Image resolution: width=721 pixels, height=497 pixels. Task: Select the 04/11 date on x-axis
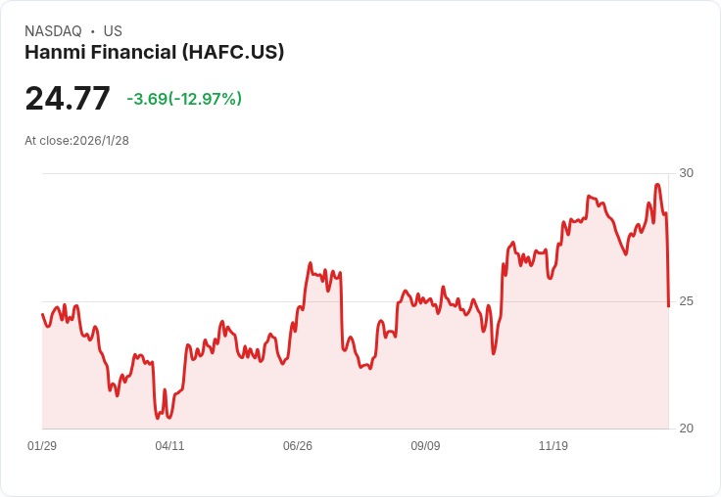(x=169, y=446)
